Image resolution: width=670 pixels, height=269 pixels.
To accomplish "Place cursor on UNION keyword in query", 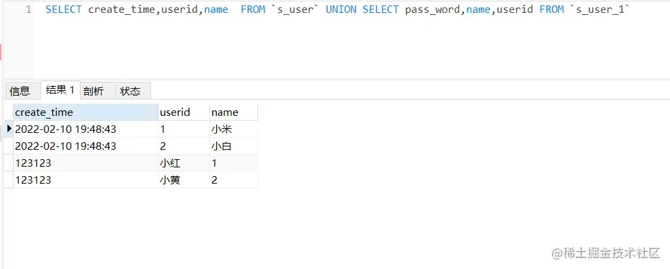I will tap(341, 9).
